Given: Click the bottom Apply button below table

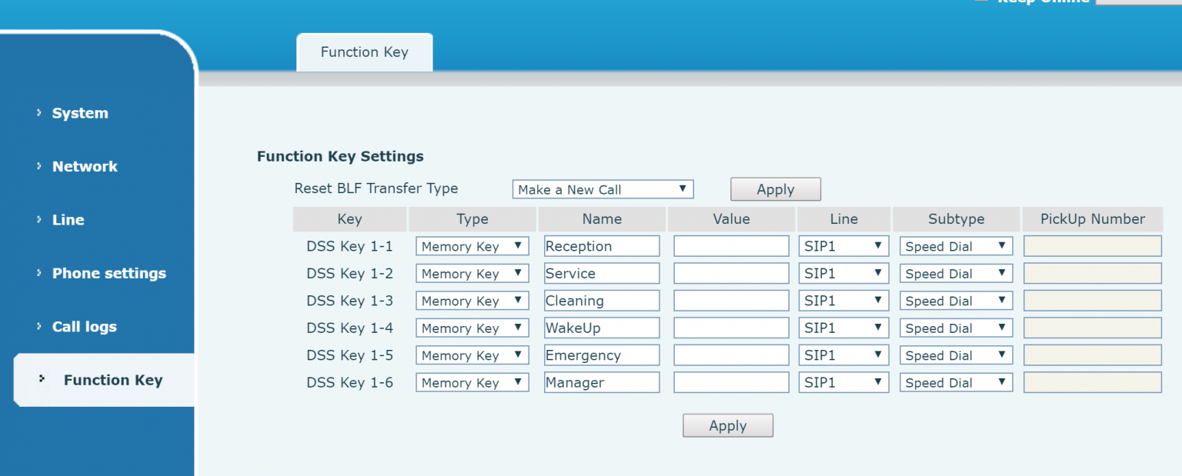Looking at the screenshot, I should [x=727, y=425].
